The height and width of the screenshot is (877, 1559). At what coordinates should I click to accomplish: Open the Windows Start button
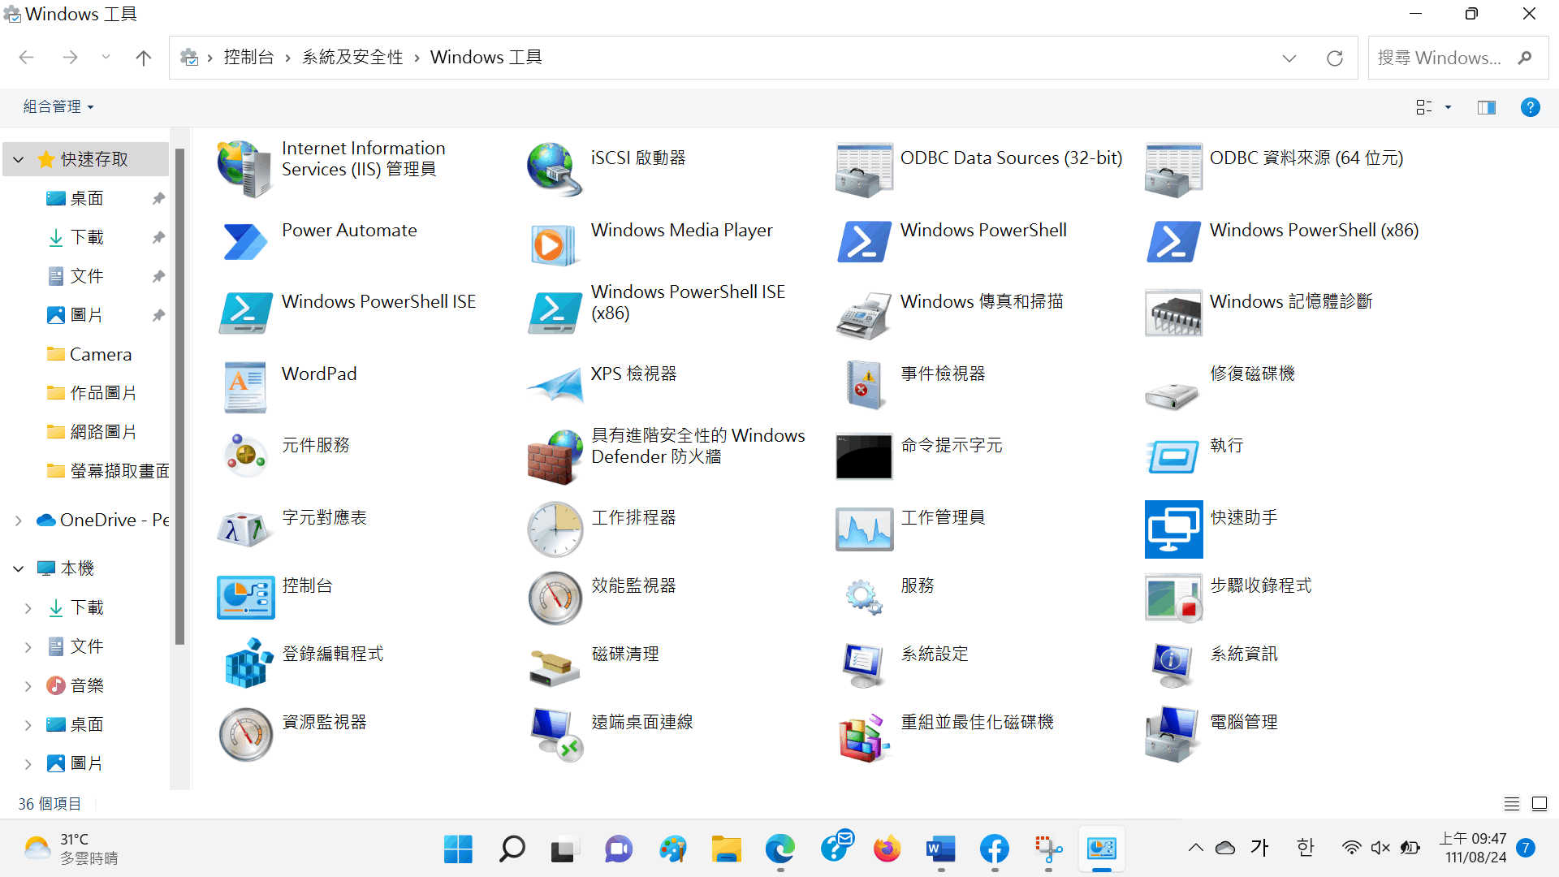click(458, 849)
